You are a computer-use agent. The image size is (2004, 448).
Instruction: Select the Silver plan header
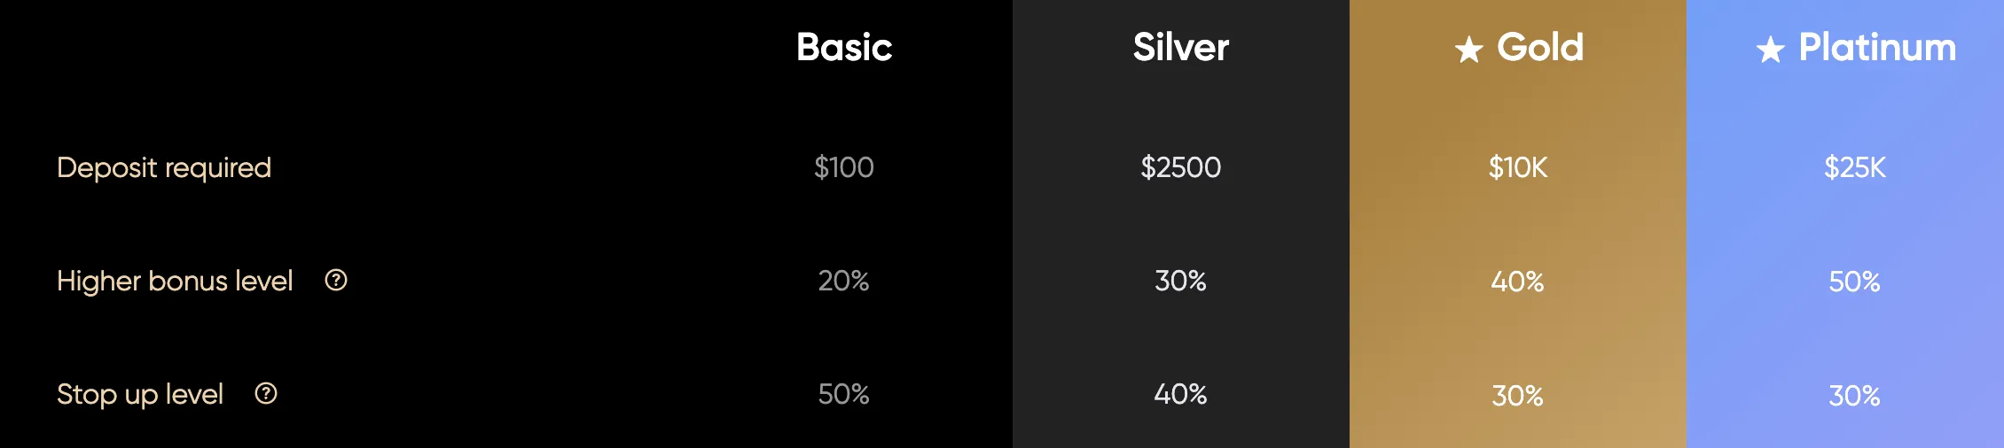pos(1181,47)
